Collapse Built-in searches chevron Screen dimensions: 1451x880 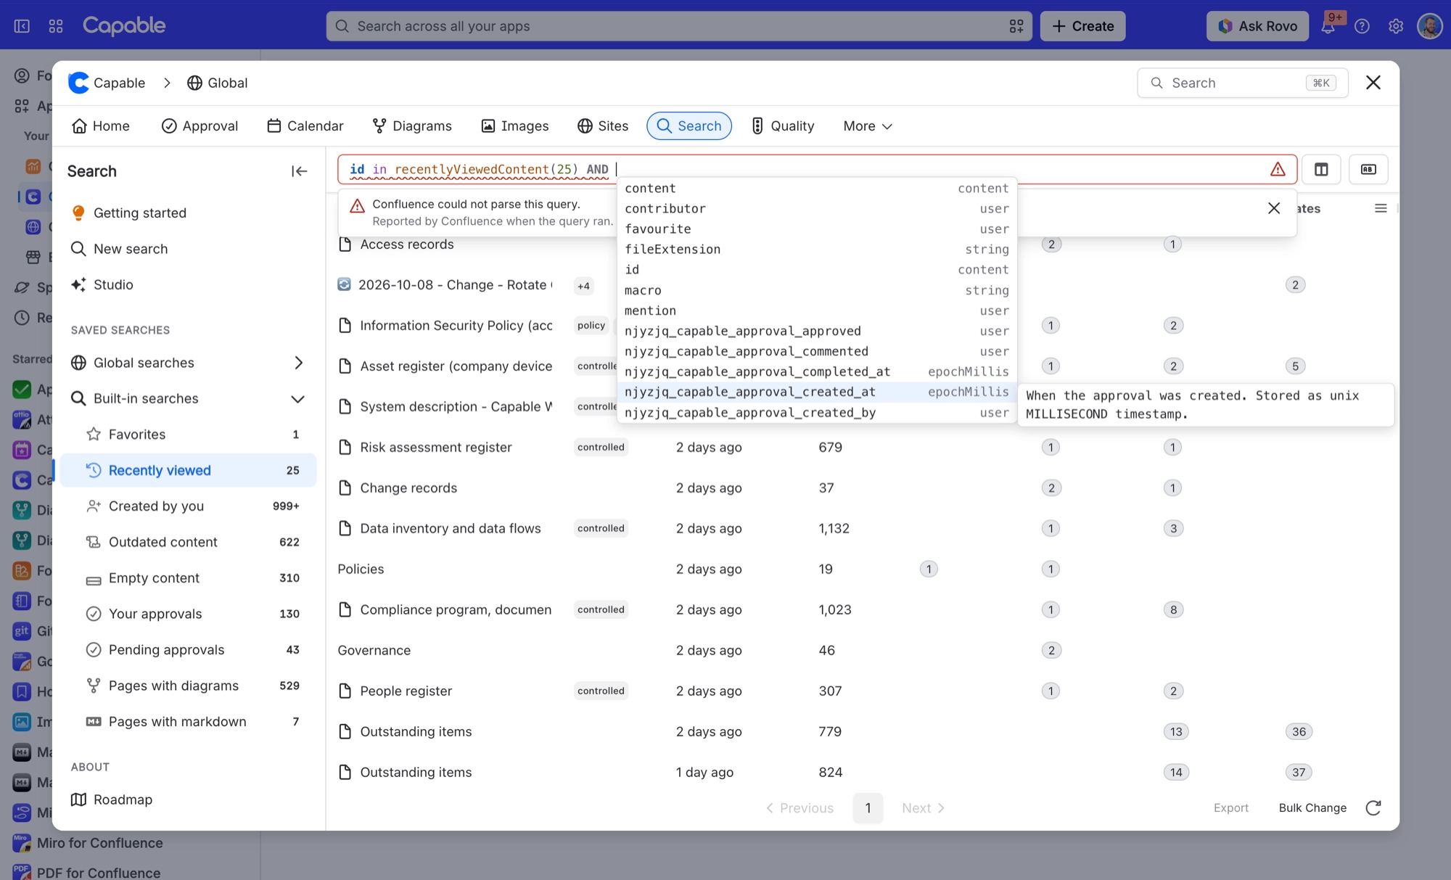coord(297,398)
